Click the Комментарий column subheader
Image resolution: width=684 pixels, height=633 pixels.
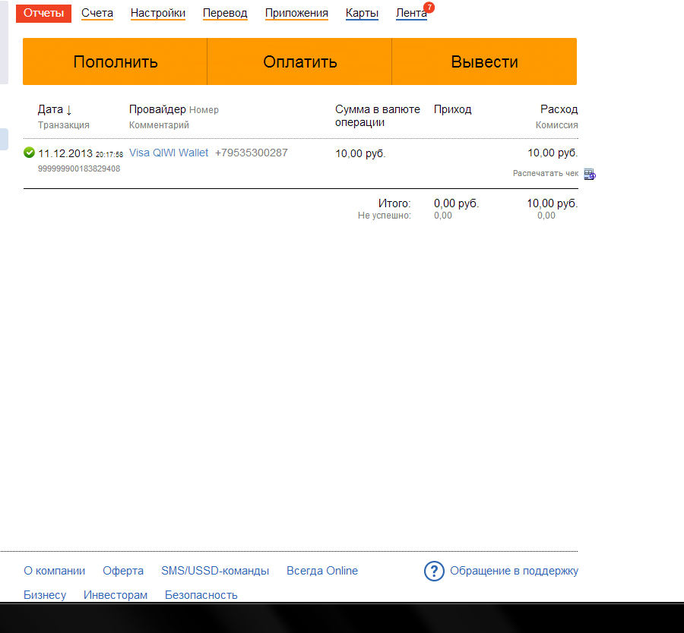[160, 125]
